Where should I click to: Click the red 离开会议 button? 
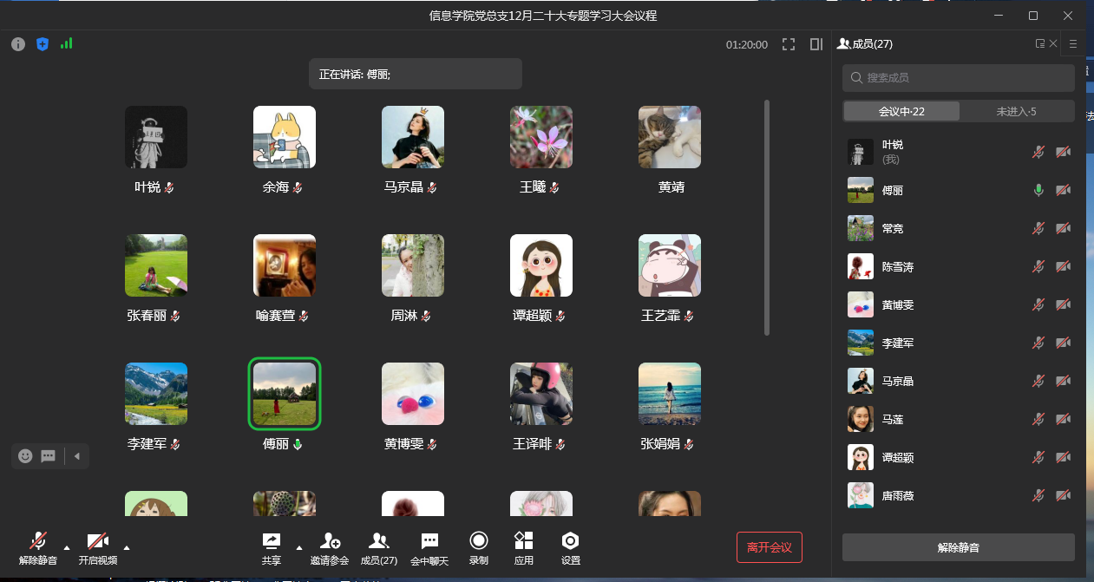click(x=769, y=547)
